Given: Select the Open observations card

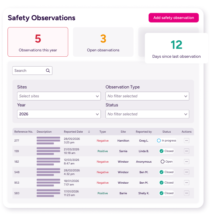Looking at the screenshot, I should click(103, 42).
